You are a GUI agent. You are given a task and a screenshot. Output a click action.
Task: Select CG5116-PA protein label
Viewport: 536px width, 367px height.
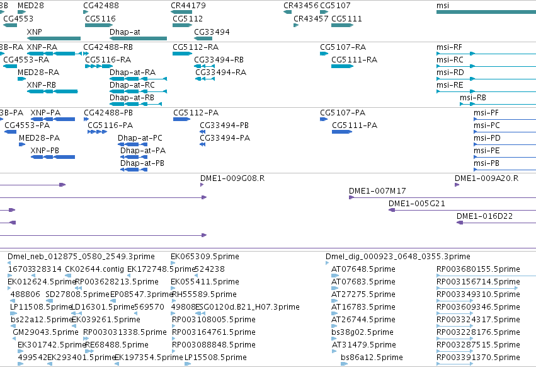[110, 125]
